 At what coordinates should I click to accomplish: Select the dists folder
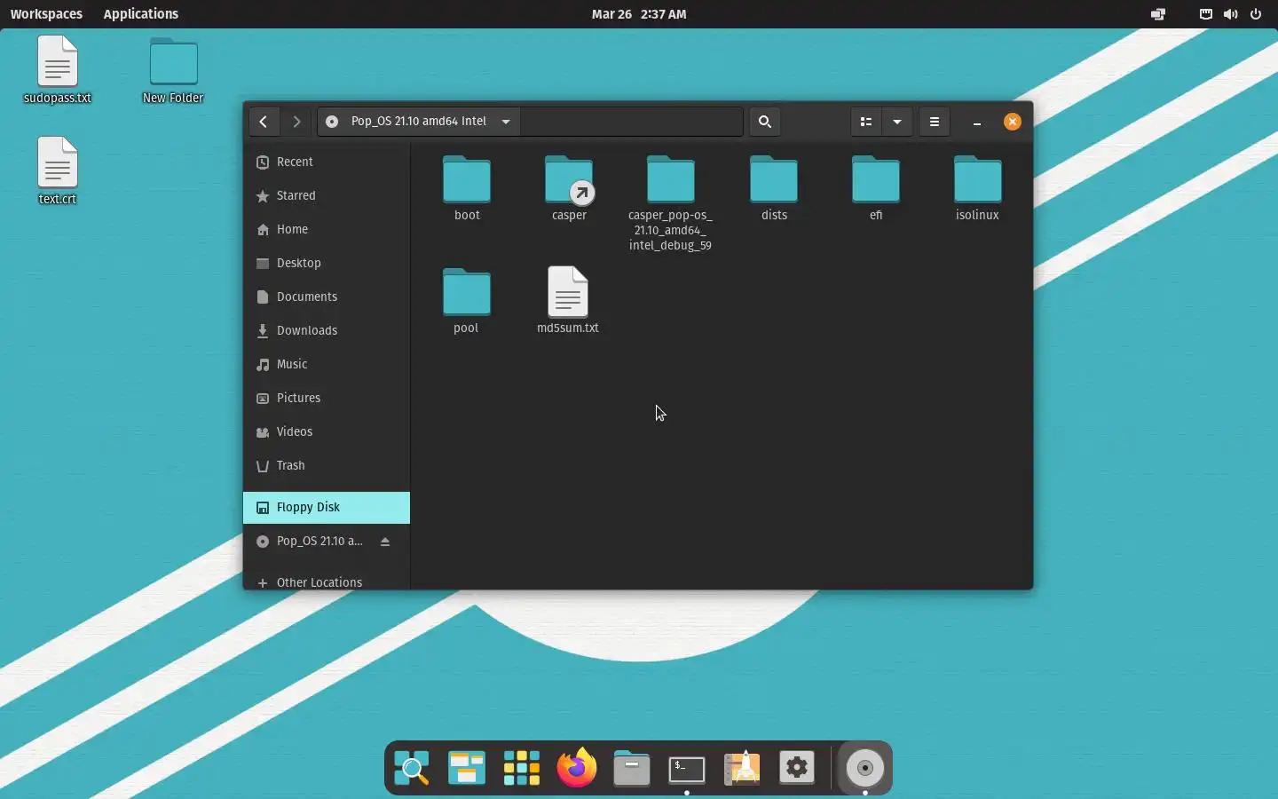tap(774, 188)
